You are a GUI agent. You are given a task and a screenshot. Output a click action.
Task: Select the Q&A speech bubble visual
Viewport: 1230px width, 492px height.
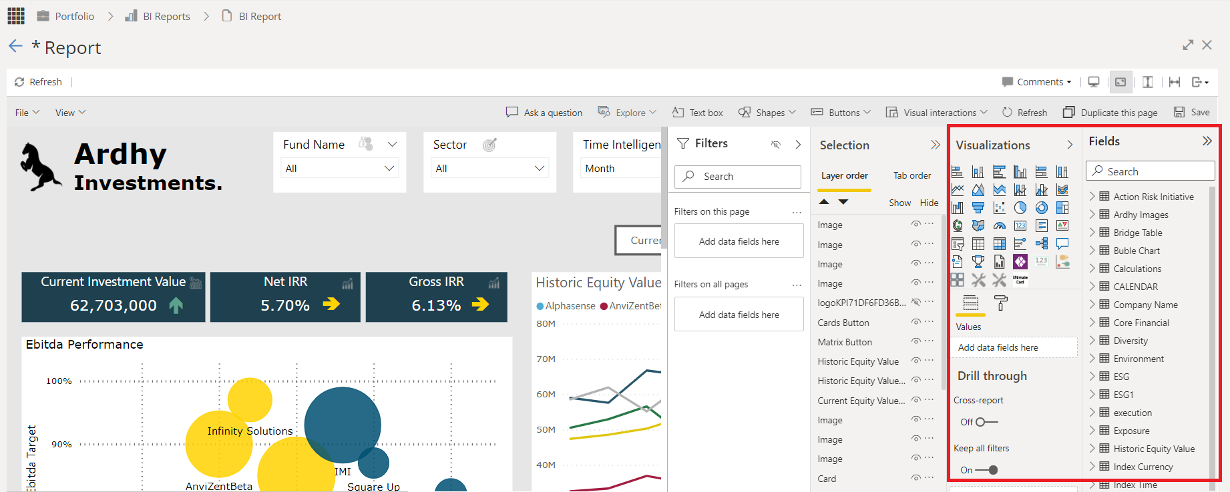click(x=1062, y=244)
